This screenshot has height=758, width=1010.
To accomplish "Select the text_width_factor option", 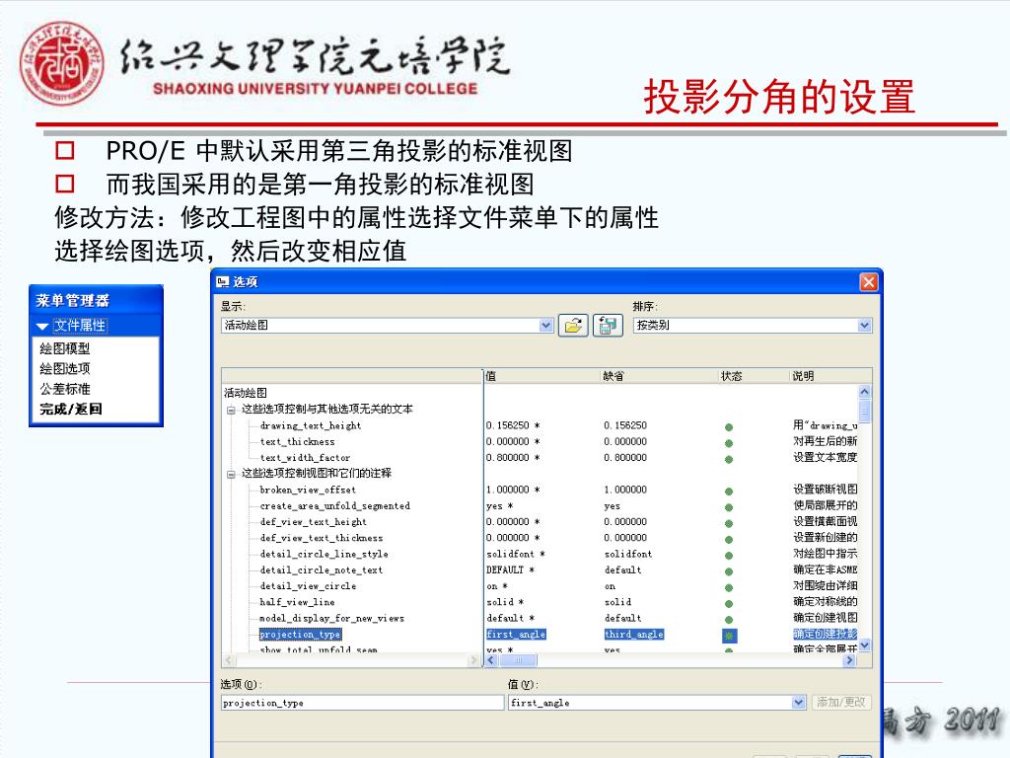I will point(305,458).
